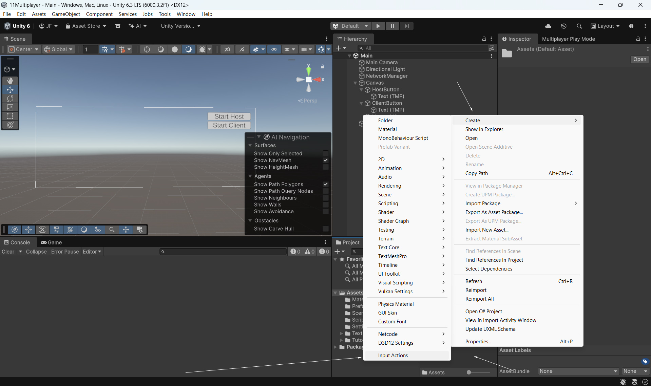Adjust the Project icon size slider
This screenshot has height=386, width=651.
point(469,372)
